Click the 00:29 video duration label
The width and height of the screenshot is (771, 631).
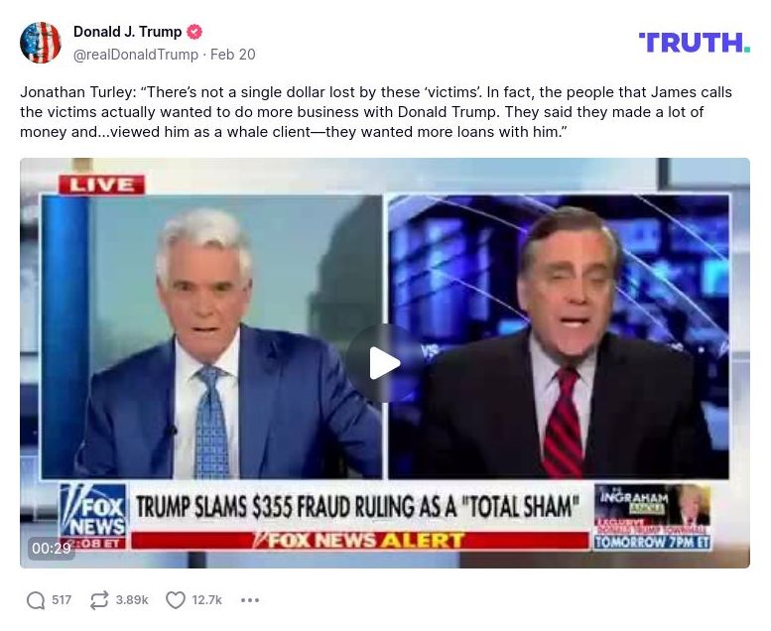(52, 548)
